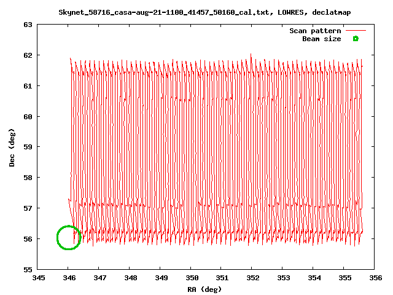Click the red Scan pattern legend line sample
The width and height of the screenshot is (393, 295).
[355, 30]
